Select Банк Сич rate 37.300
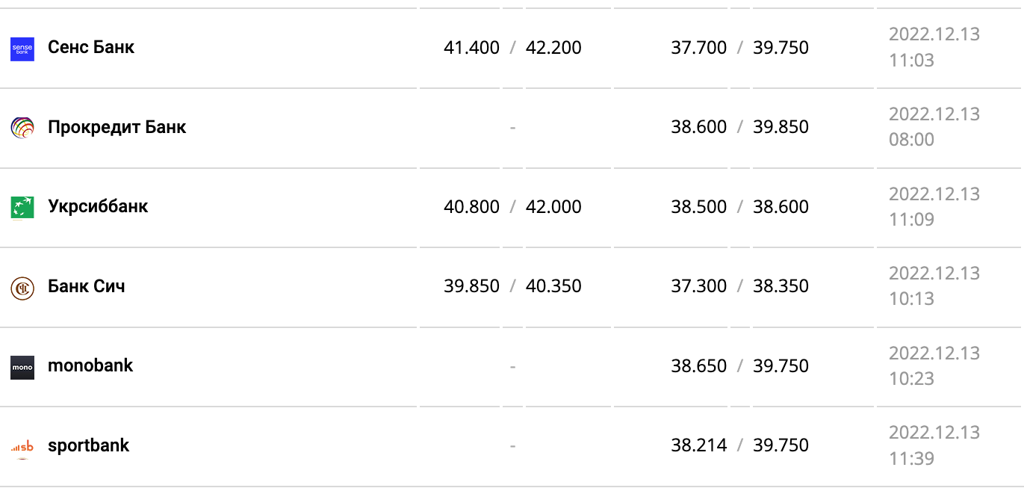Screen dimensions: 1024x488 698,286
